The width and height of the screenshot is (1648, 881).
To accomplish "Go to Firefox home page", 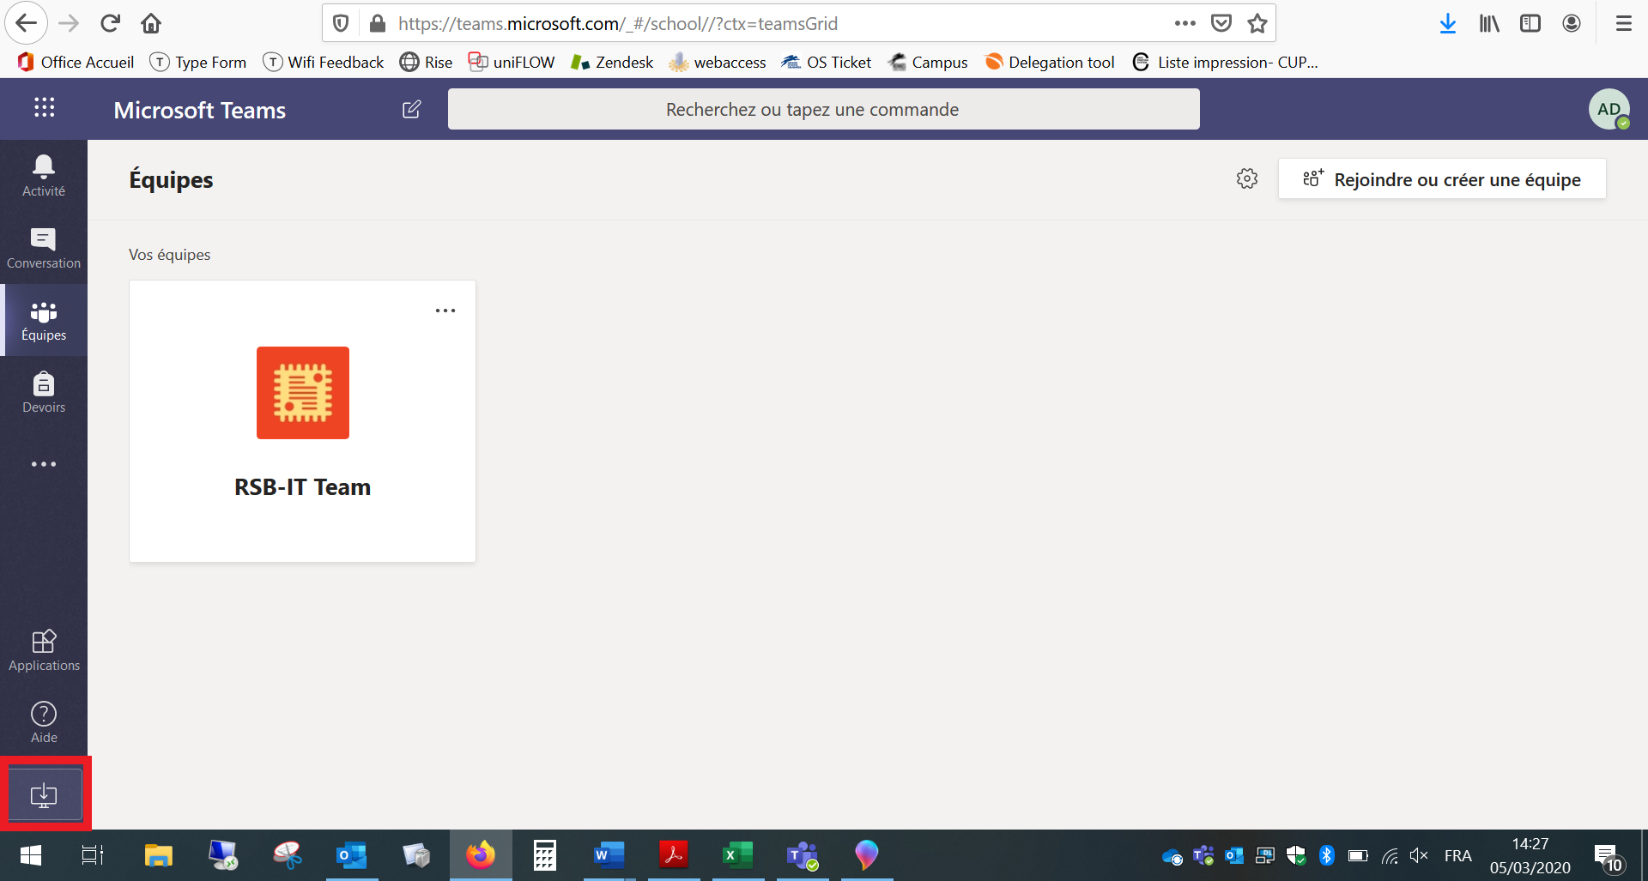I will [151, 23].
